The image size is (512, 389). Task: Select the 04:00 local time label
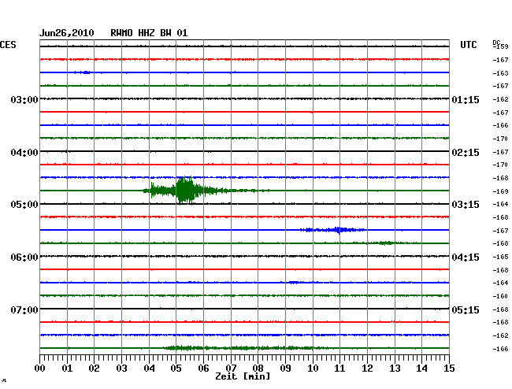coord(24,153)
